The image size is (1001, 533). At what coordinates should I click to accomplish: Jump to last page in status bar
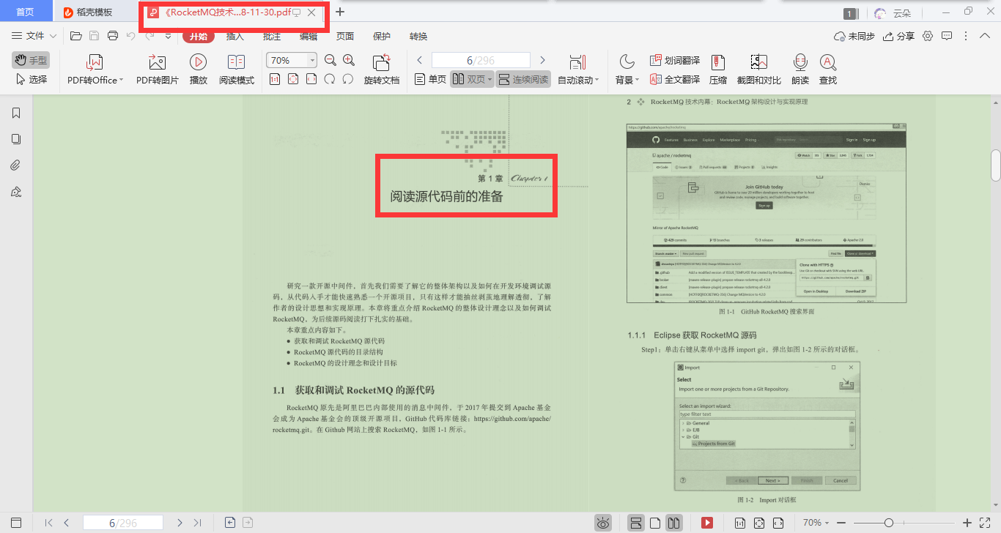click(x=197, y=523)
